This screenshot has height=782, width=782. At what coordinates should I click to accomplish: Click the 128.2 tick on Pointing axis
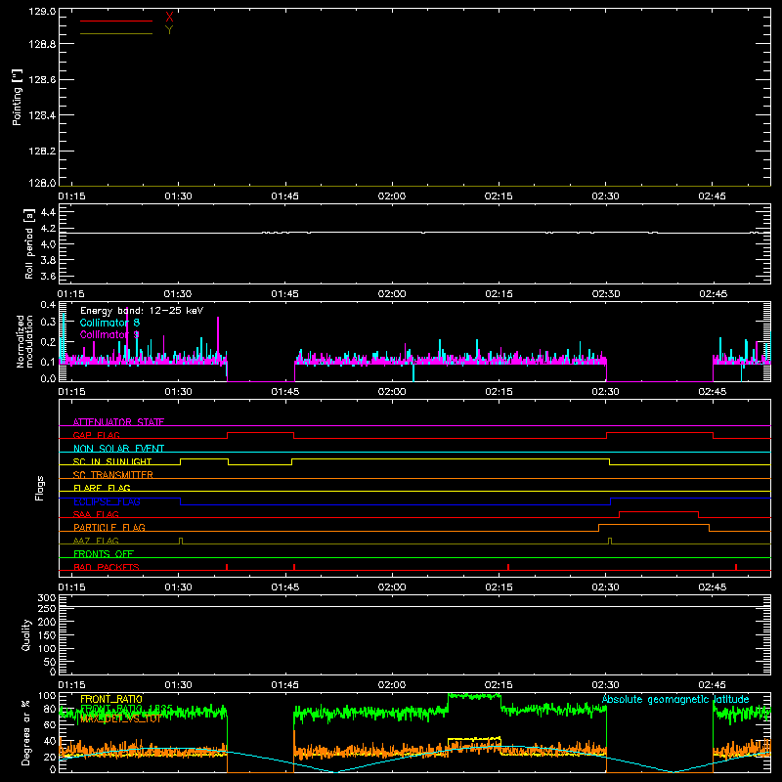[42, 152]
